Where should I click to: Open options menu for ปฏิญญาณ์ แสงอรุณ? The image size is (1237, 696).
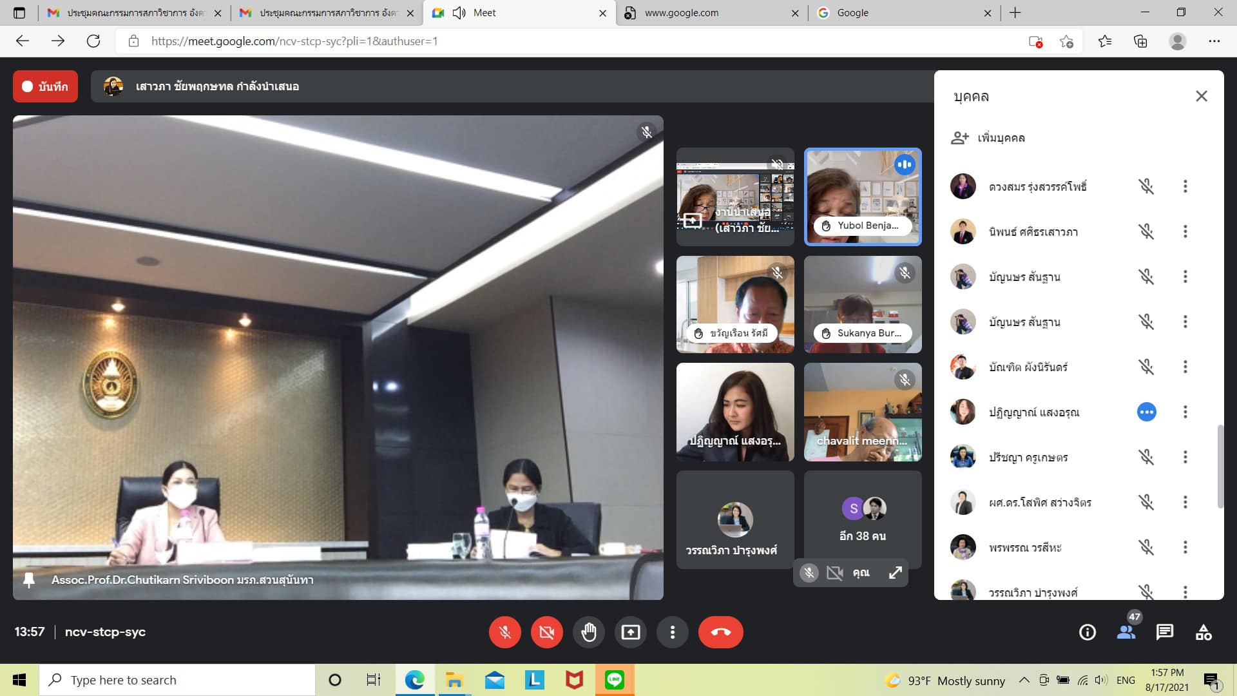1185,412
